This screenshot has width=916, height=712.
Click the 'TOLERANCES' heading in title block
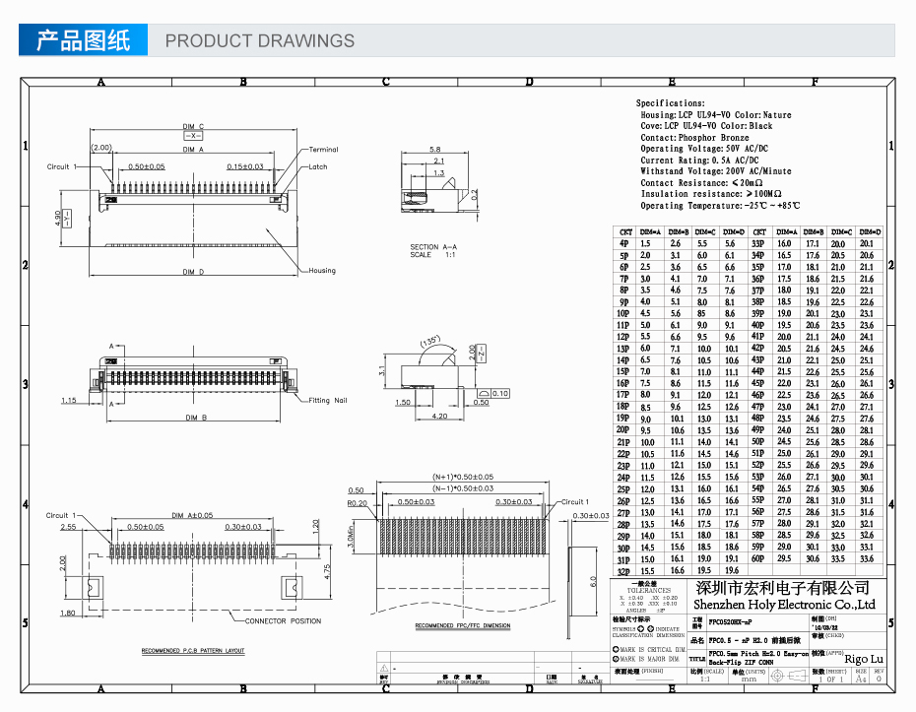(649, 591)
